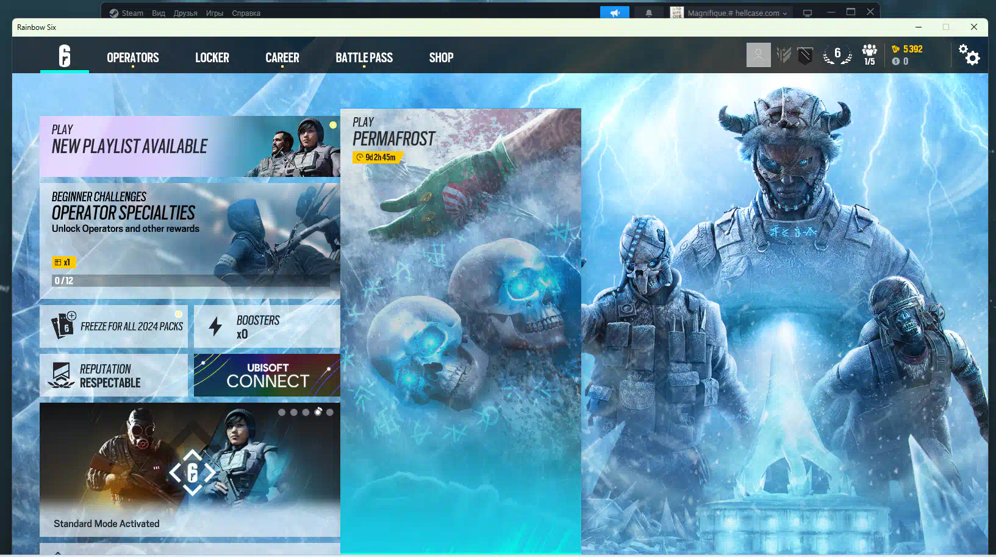Open the settings gears icon
The height and width of the screenshot is (557, 996).
[x=969, y=55]
